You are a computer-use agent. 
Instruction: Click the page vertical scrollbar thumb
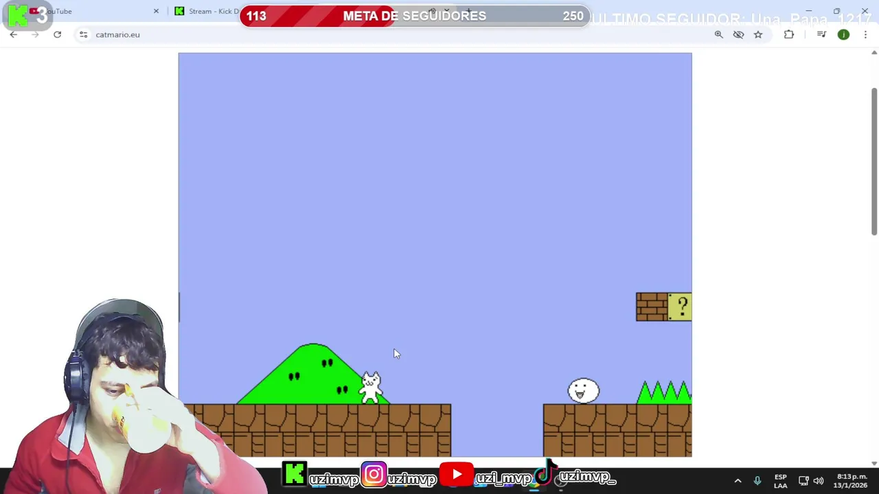click(874, 161)
